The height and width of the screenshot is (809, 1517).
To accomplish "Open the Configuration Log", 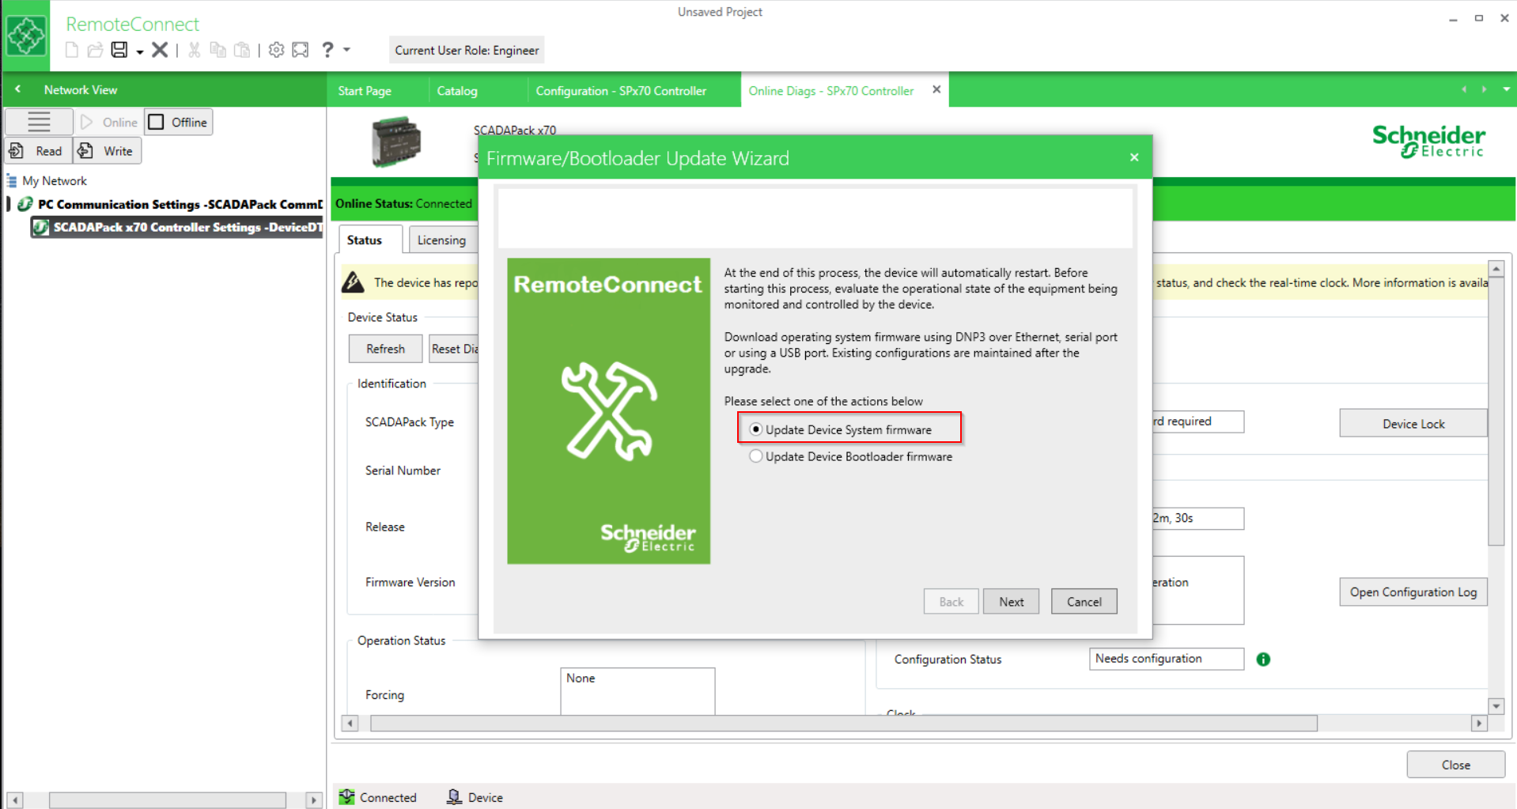I will pos(1413,592).
